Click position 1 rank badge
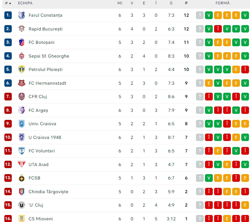 click(8, 15)
